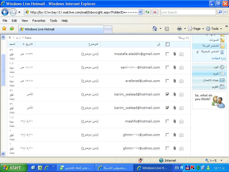Click the popup blocker icon in status bar
Viewport: 229px width, 172px height.
[141, 160]
